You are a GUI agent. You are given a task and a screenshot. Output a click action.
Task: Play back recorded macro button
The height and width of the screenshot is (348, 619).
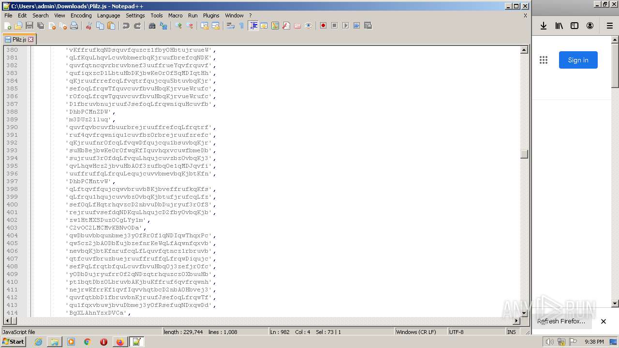click(346, 26)
